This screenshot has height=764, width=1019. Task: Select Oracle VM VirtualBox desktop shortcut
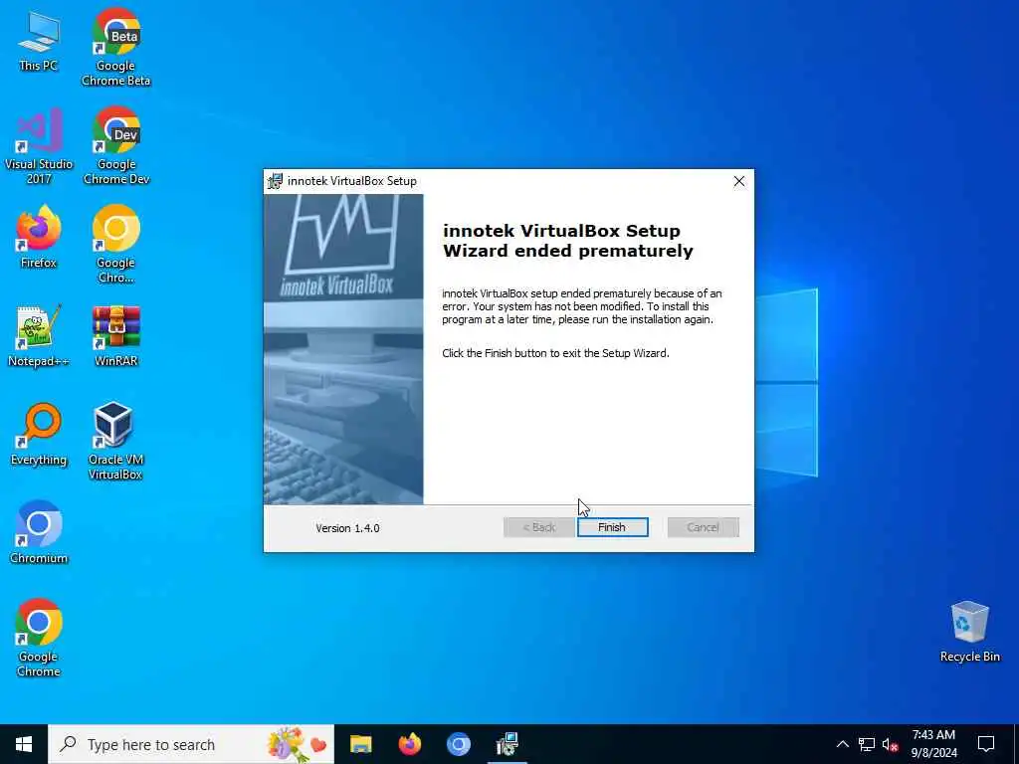tap(115, 442)
